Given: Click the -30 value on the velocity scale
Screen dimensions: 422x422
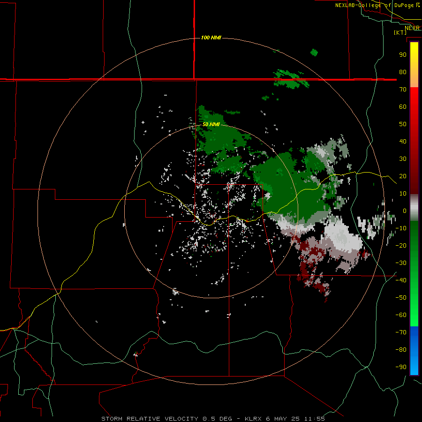Looking at the screenshot, I should click(401, 263).
